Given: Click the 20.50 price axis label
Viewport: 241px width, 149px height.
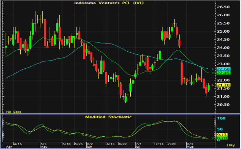Looking at the screenshot, I should click(x=223, y=105).
